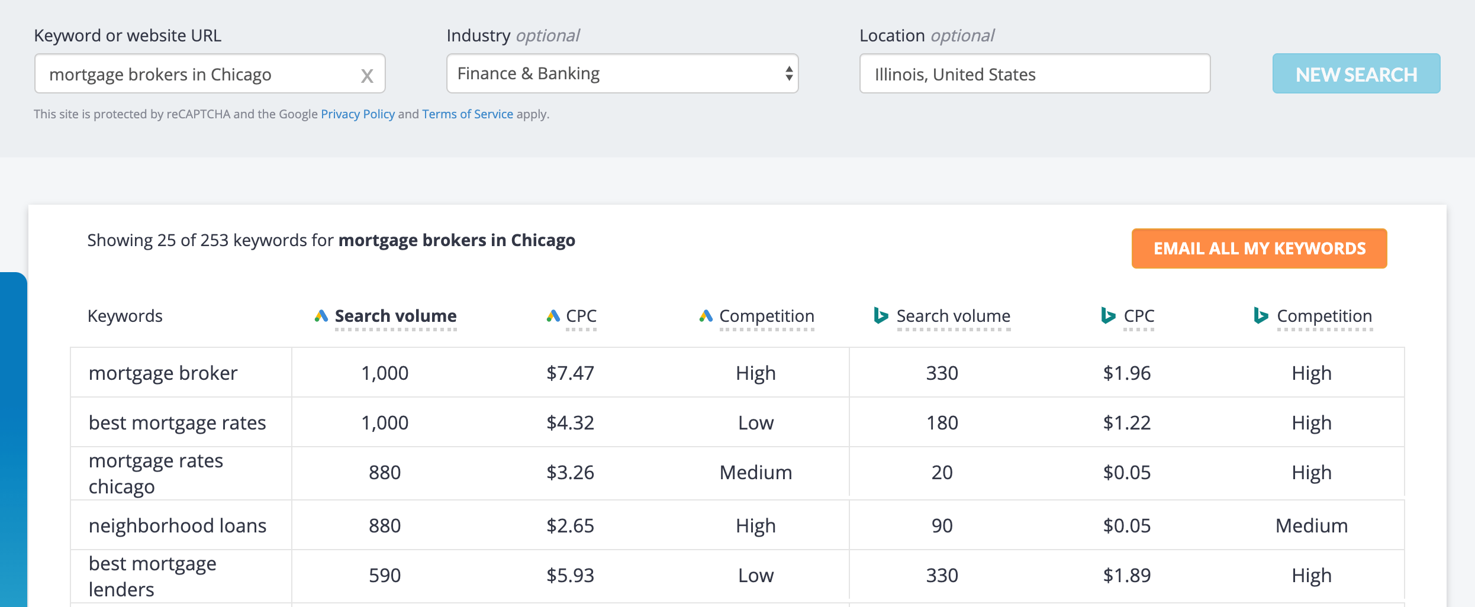
Task: Click the $7.47 CPC value
Action: 570,373
